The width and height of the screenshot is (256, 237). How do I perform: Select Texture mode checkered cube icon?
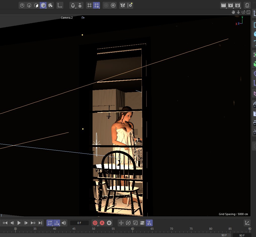pyautogui.click(x=50, y=5)
